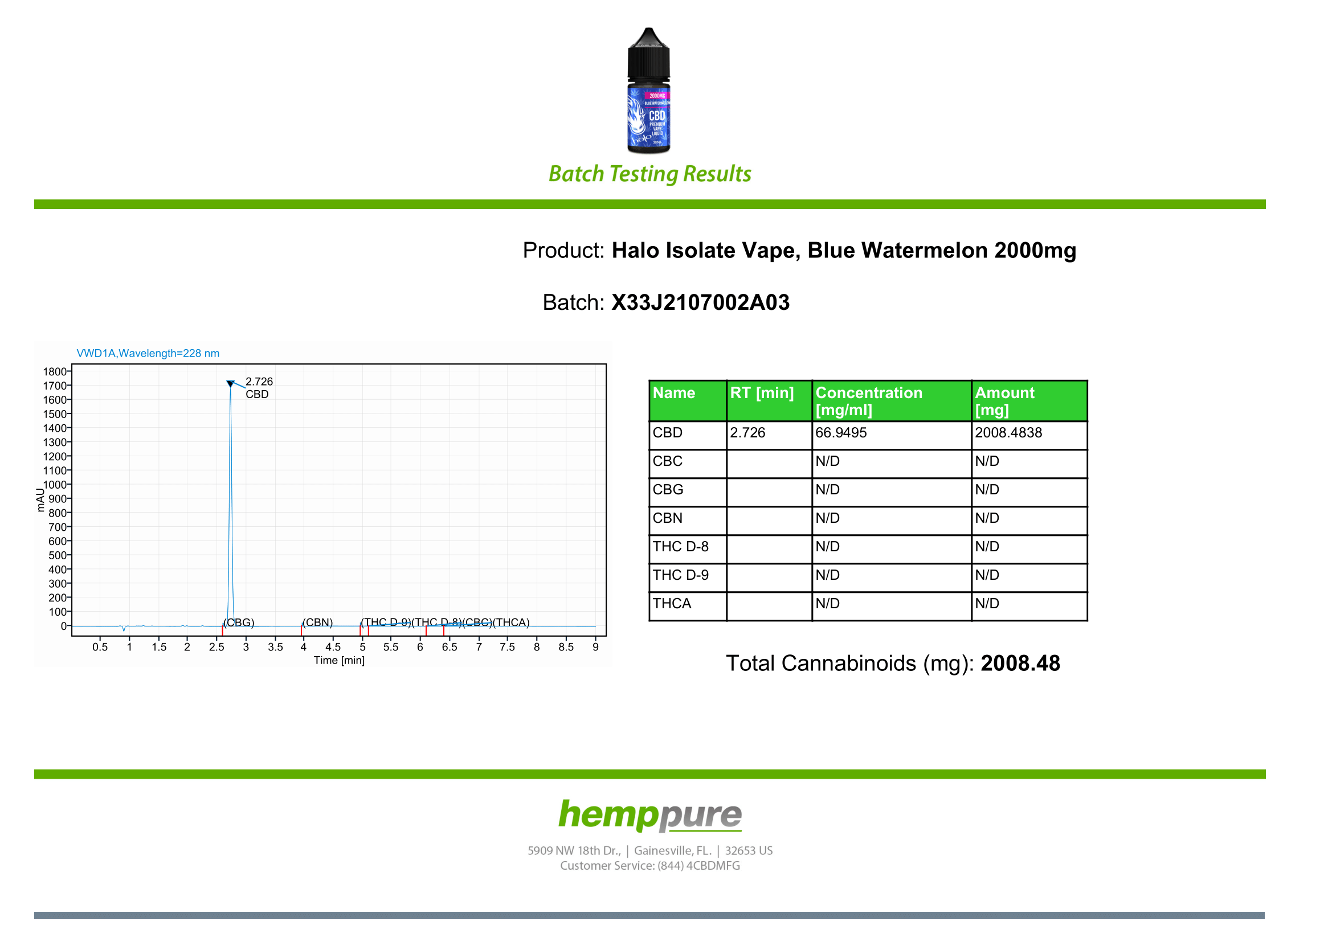Click the Total Cannabinoids value 2008.48
This screenshot has width=1332, height=942.
pyautogui.click(x=1020, y=663)
